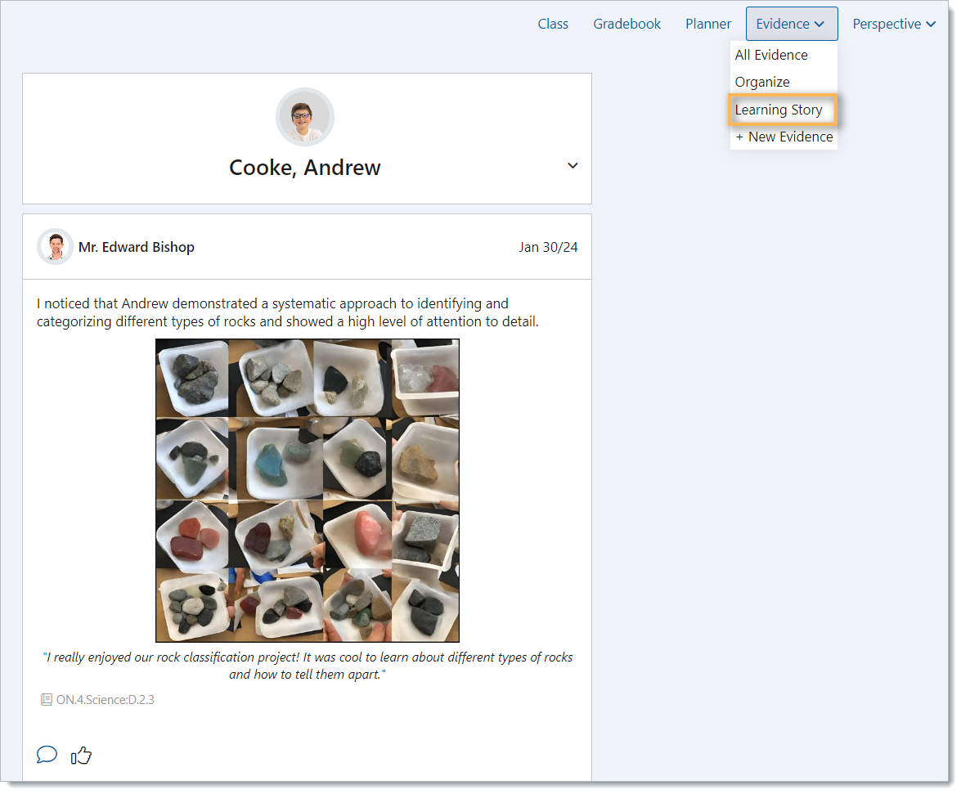Select All Evidence from the menu
Viewport: 961px width, 794px height.
point(771,55)
